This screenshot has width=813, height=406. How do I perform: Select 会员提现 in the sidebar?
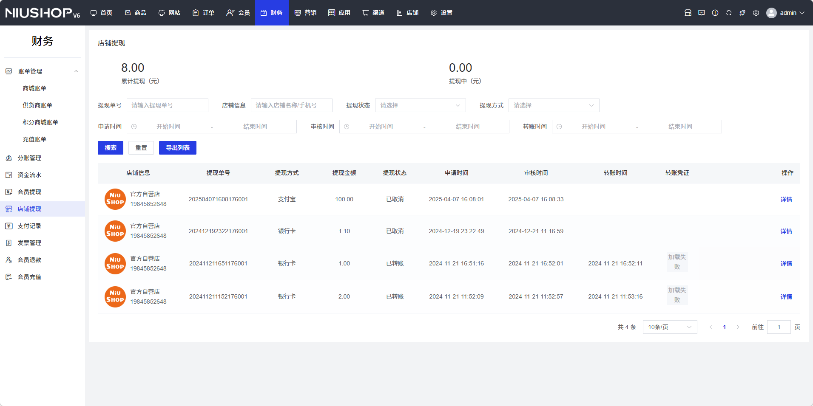pyautogui.click(x=29, y=192)
